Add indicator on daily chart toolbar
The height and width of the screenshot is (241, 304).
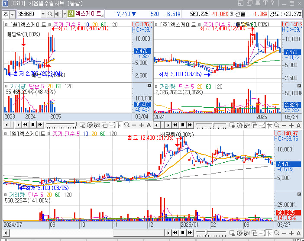pos(247,233)
